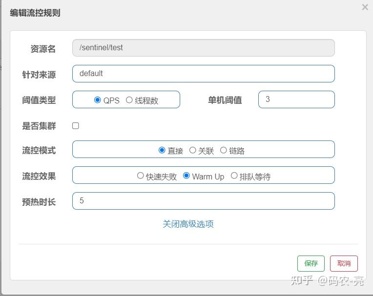Cancel editing with 取消 button
This screenshot has height=296, width=373.
[x=344, y=263]
